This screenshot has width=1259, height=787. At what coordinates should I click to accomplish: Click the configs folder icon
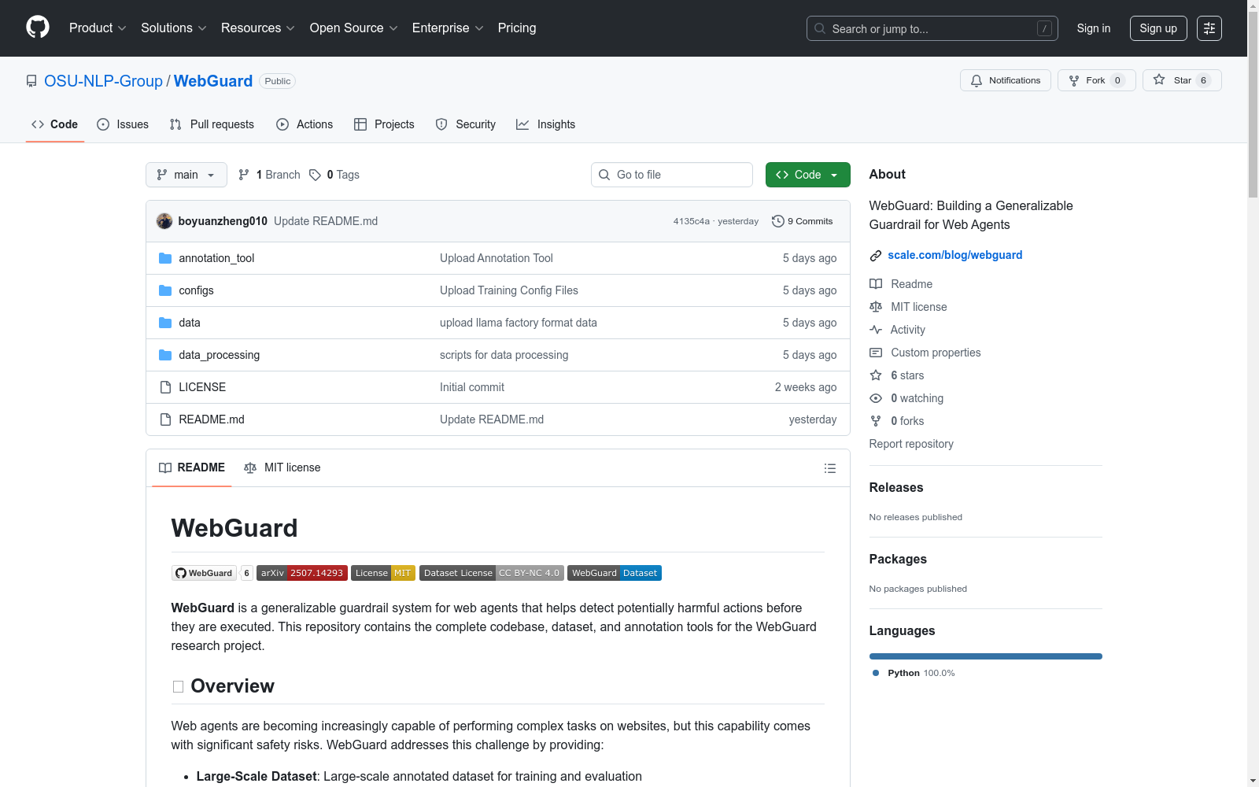165,290
